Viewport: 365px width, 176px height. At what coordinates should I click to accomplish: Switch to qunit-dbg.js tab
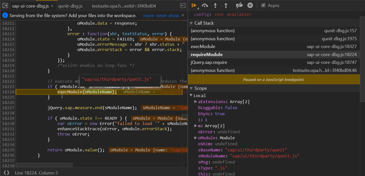click(x=70, y=6)
